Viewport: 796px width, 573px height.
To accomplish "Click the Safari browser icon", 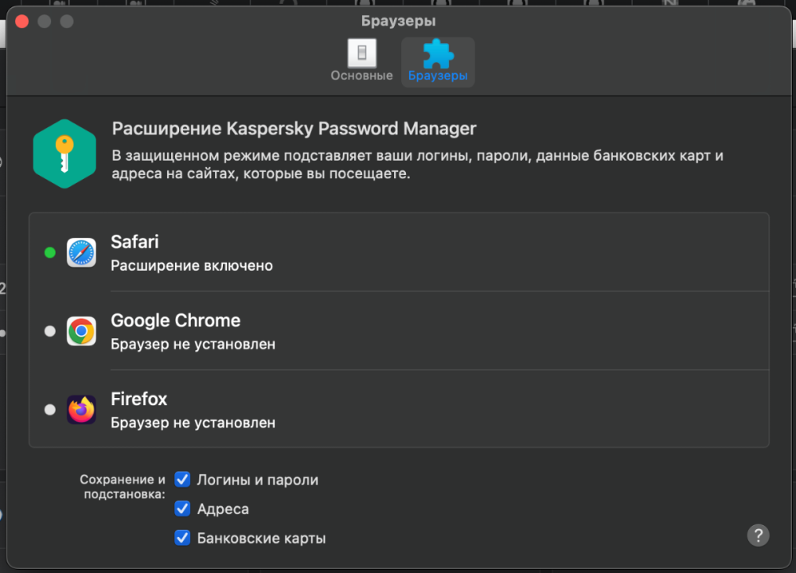I will pos(81,252).
